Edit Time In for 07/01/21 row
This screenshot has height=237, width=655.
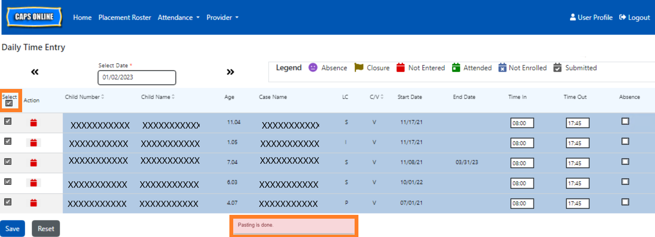click(x=522, y=203)
